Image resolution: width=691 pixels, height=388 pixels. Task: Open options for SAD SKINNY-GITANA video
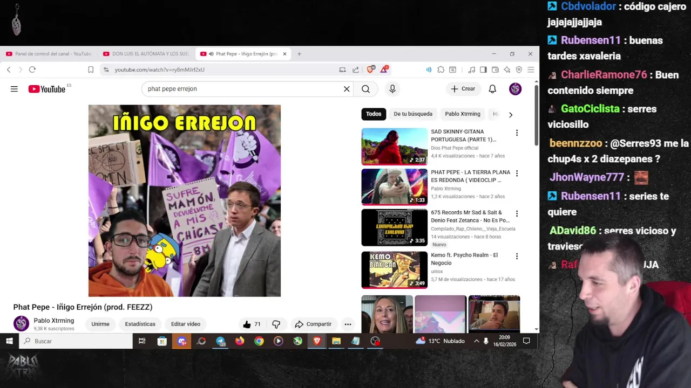(x=517, y=133)
